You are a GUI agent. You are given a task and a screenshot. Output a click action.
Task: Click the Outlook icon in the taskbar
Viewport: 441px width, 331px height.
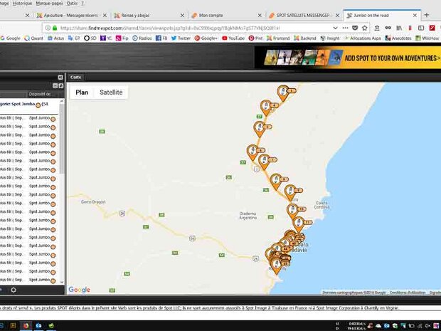pos(38,326)
